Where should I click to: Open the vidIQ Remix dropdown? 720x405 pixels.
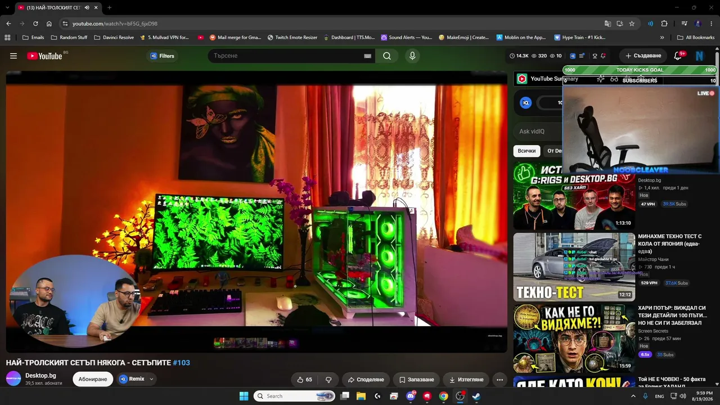pos(136,379)
